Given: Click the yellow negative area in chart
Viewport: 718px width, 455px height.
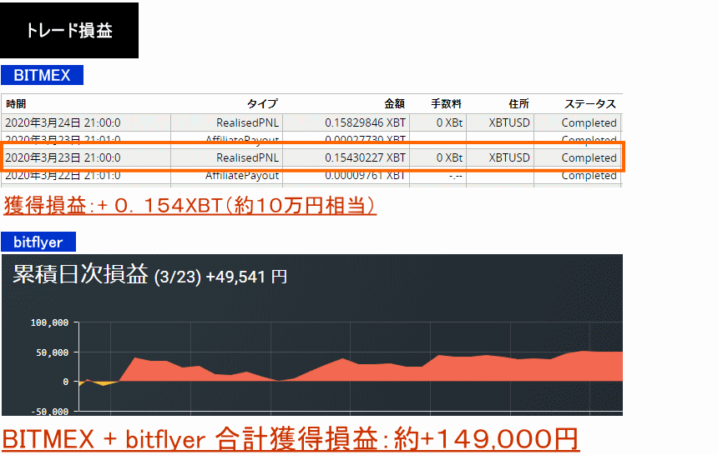Looking at the screenshot, I should [102, 383].
